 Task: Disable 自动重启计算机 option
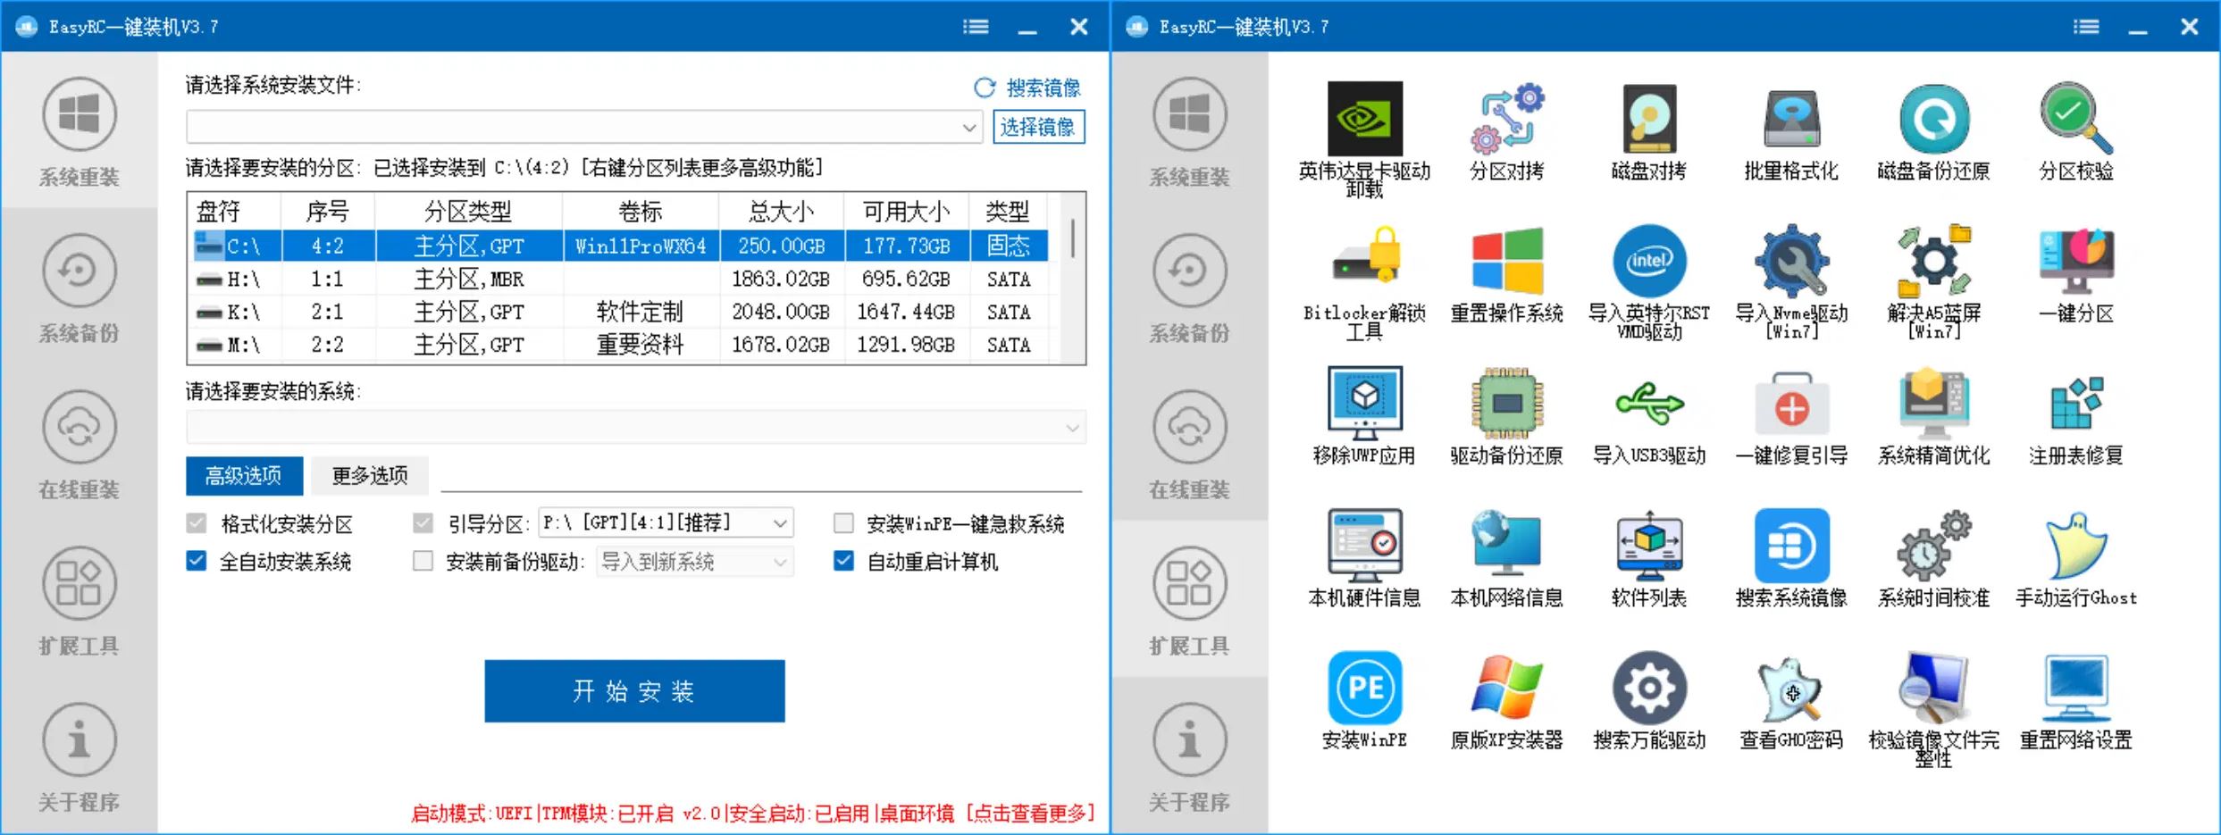tap(843, 562)
